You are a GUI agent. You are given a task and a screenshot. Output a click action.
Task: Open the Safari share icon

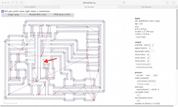tap(167, 3)
